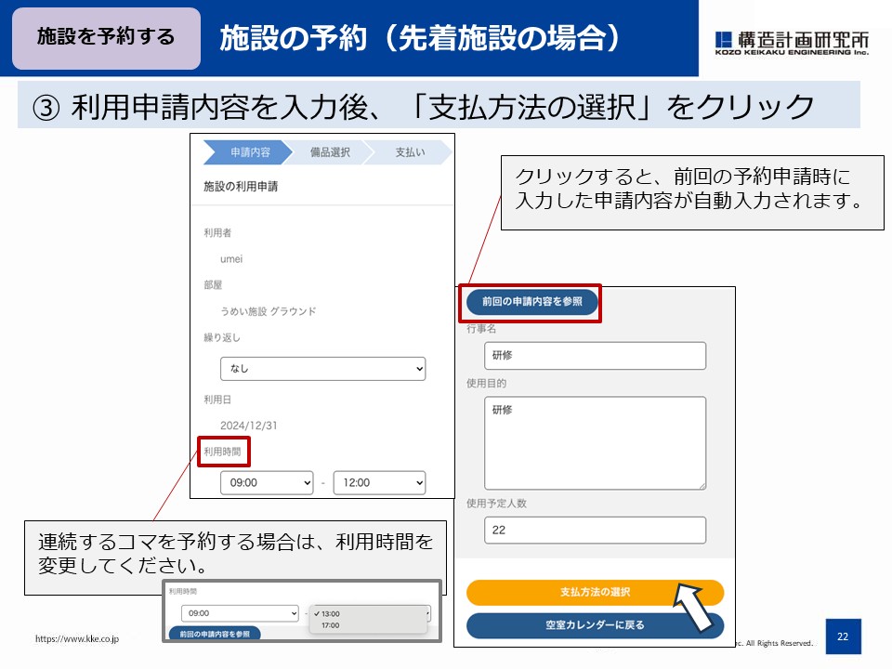Screen dimensions: 892x669
Task: Open the start time dropdown showing 09:00
Action: tap(268, 483)
